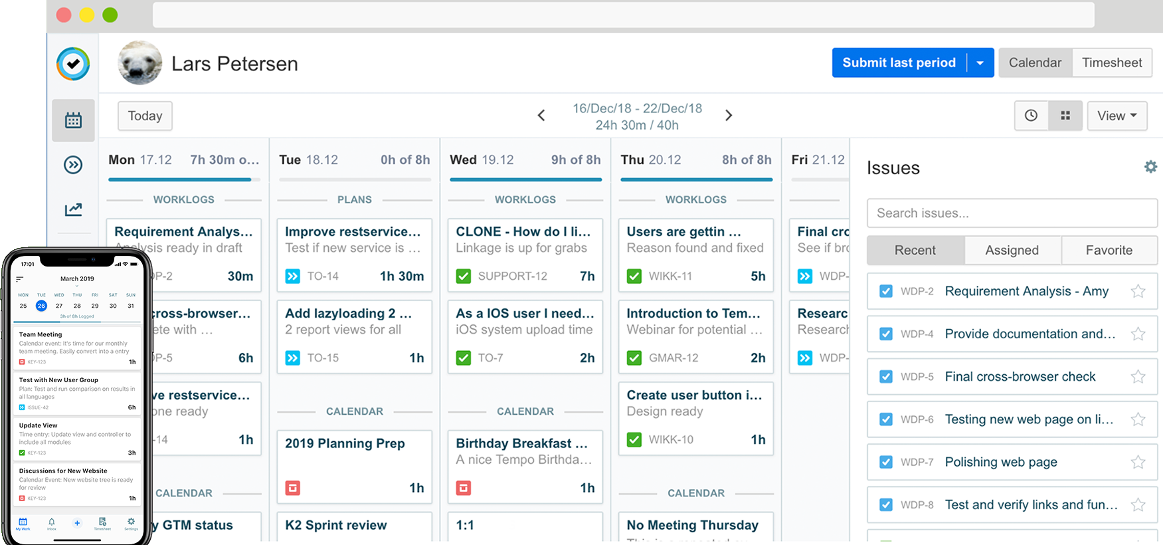Switch to clock time view icon

point(1031,116)
